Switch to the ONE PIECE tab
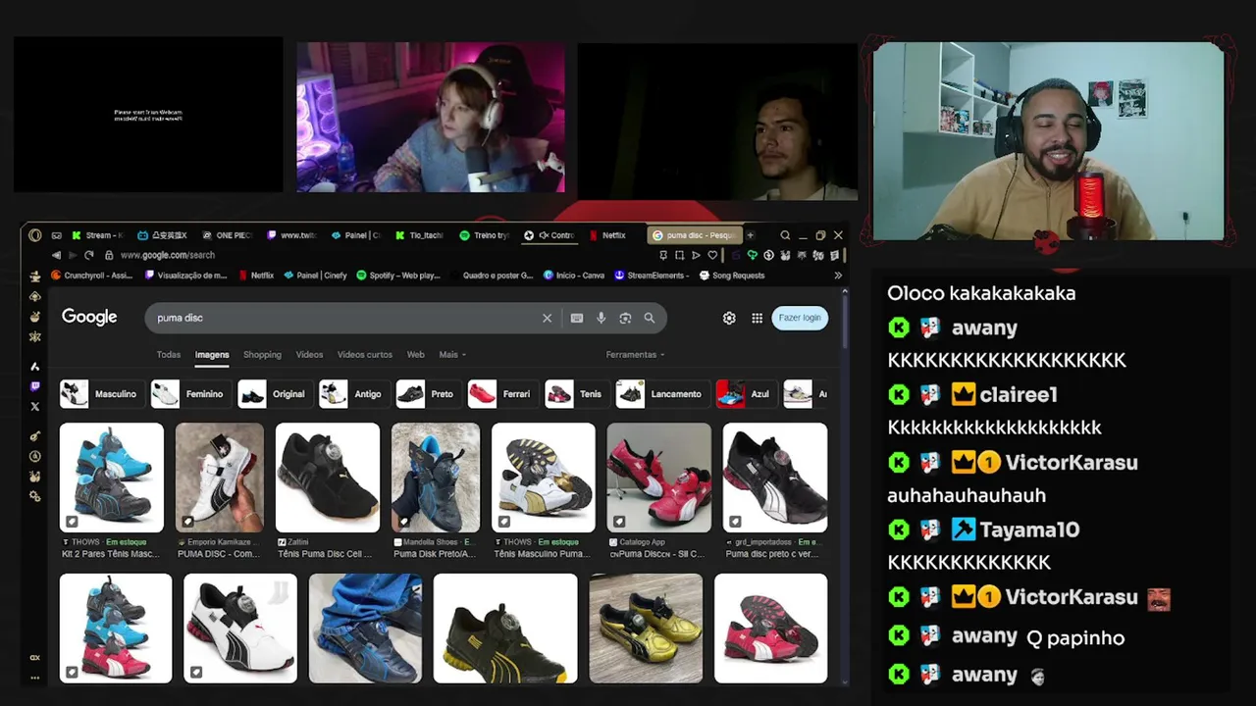Image resolution: width=1256 pixels, height=706 pixels. (x=227, y=235)
